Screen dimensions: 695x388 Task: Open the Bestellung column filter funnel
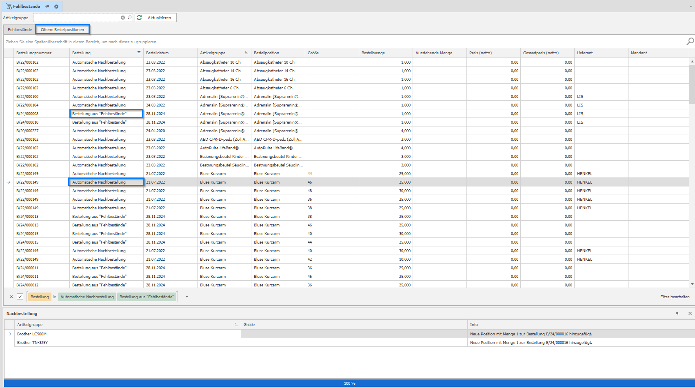[x=139, y=53]
